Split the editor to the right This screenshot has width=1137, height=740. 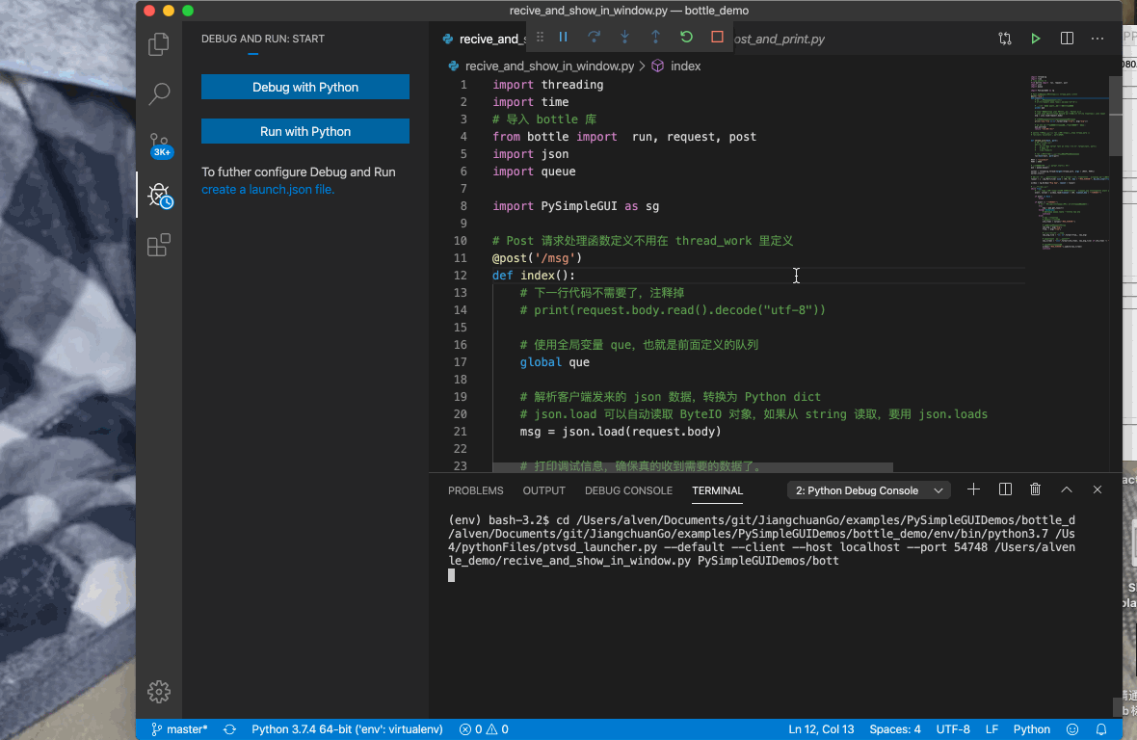click(x=1067, y=39)
